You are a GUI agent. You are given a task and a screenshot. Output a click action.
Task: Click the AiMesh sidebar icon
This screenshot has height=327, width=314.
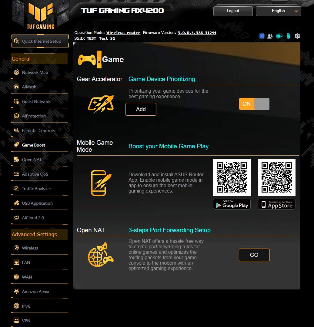coord(16,87)
